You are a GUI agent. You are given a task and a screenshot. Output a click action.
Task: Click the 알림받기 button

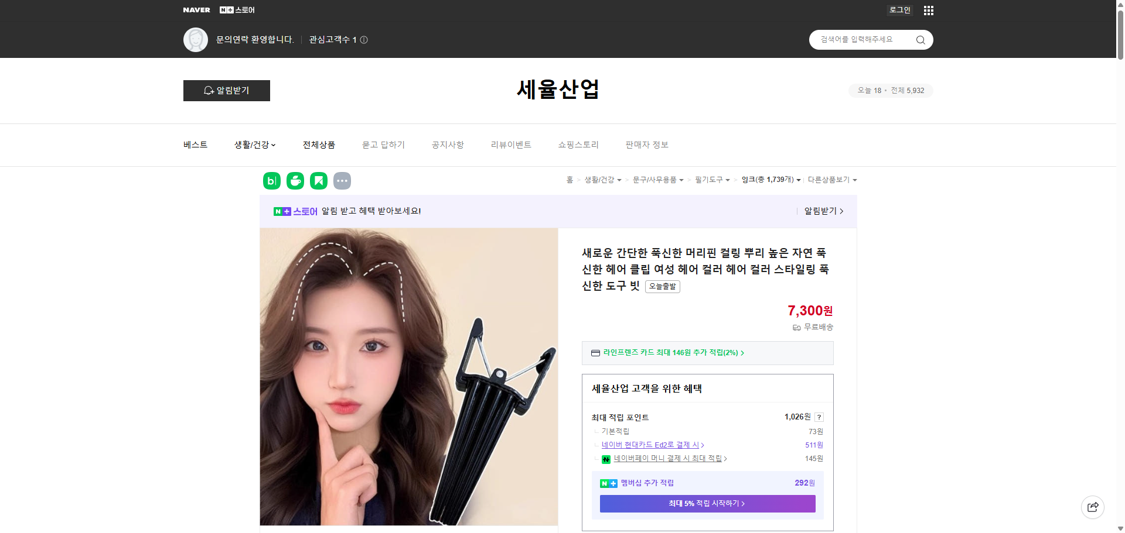[226, 91]
